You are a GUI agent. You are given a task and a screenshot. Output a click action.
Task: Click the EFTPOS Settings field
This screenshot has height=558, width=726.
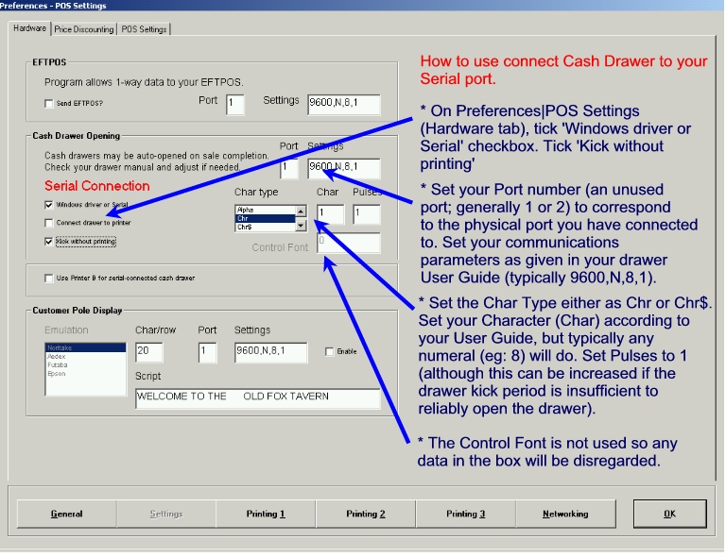(344, 105)
